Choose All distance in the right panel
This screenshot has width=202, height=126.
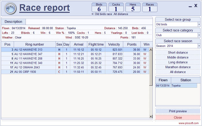(178, 72)
